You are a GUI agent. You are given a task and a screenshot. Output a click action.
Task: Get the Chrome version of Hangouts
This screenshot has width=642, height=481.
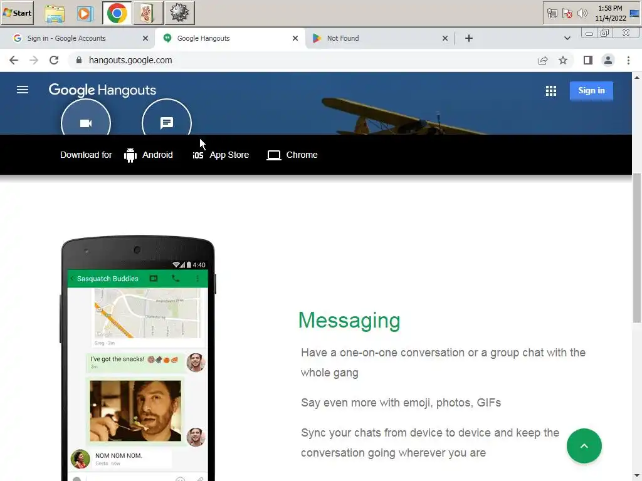[292, 155]
